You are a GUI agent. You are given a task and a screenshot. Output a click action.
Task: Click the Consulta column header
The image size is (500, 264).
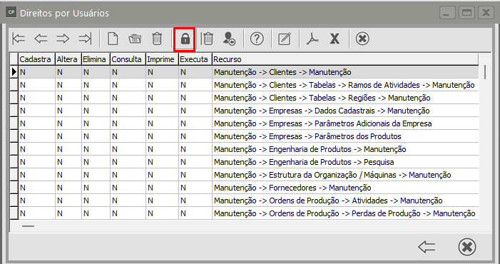click(128, 59)
